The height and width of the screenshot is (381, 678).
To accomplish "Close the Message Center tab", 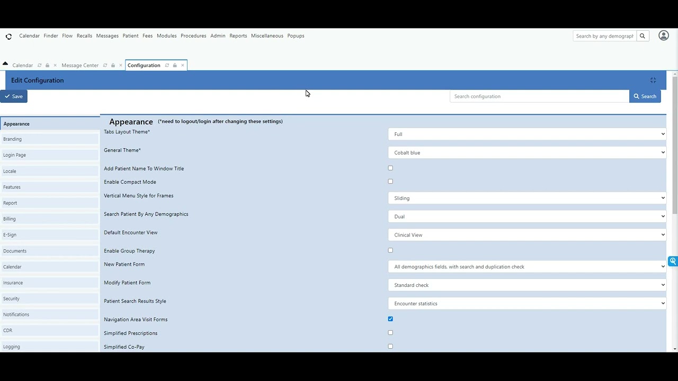I will click(121, 65).
